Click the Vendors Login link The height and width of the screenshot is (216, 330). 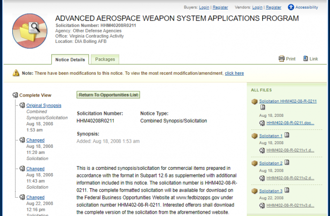[257, 7]
